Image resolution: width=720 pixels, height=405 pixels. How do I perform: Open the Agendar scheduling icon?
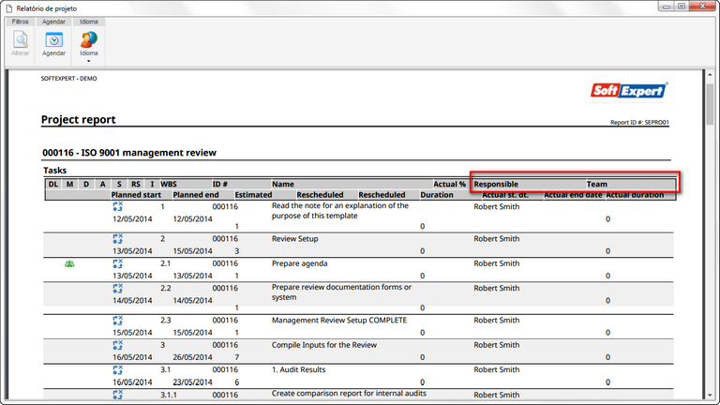[x=53, y=39]
